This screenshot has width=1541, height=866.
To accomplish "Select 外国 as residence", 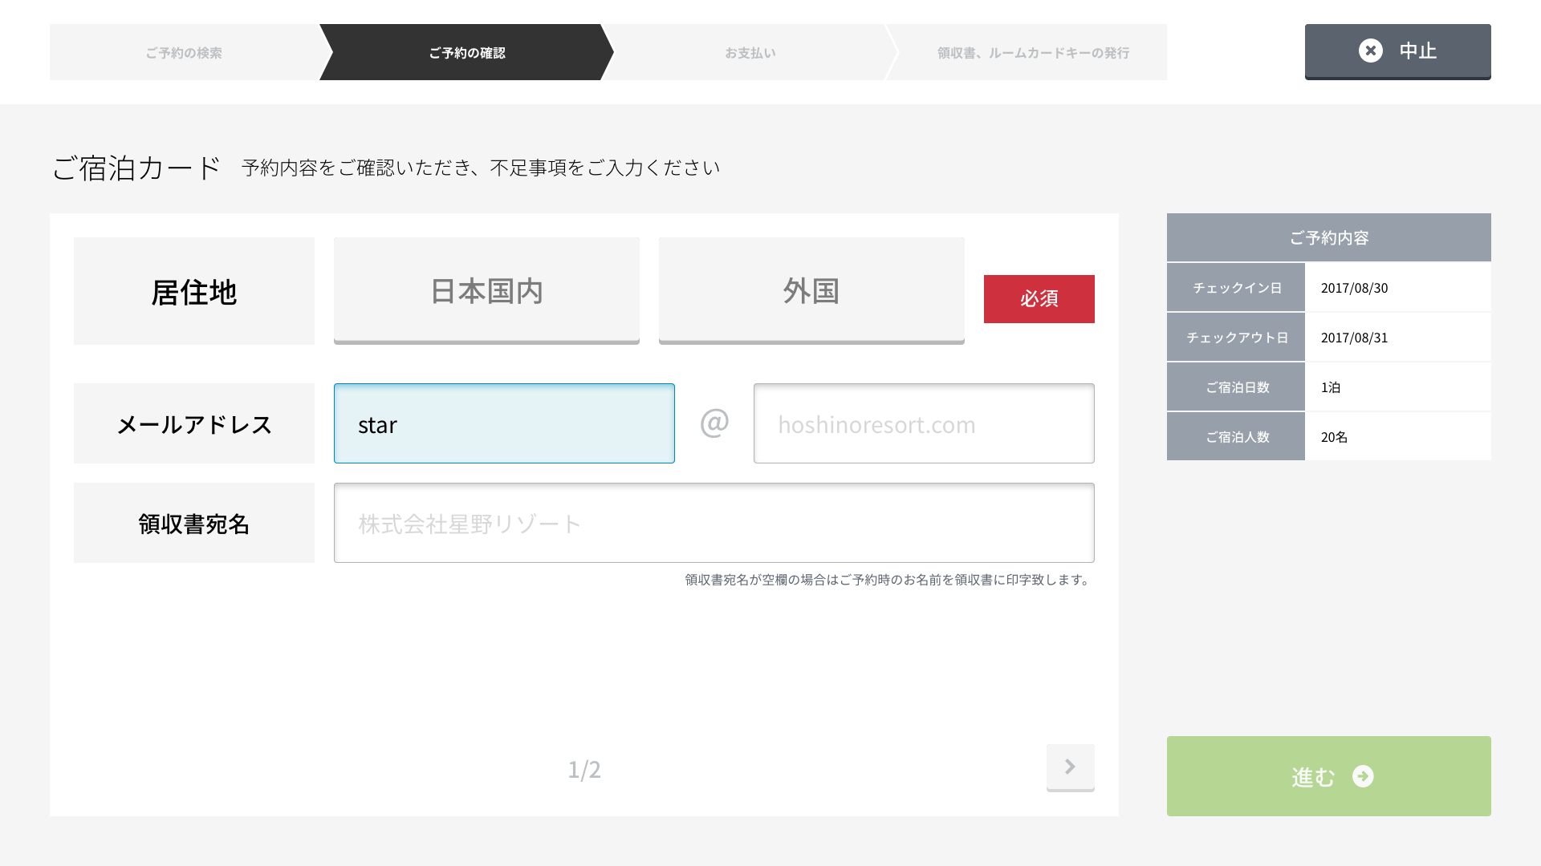I will [811, 290].
